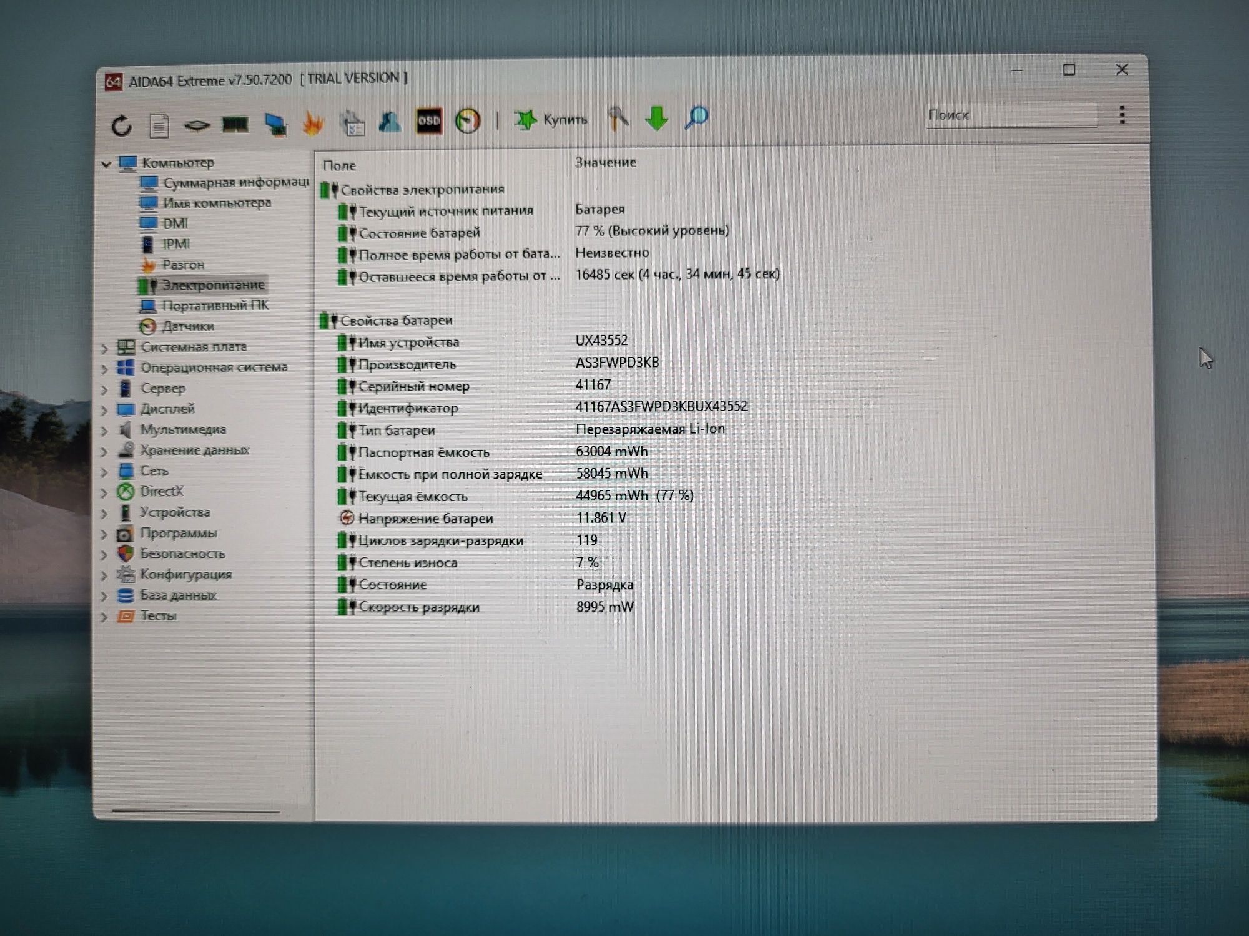Click the network computer toolbar icon
The height and width of the screenshot is (936, 1249).
point(275,124)
